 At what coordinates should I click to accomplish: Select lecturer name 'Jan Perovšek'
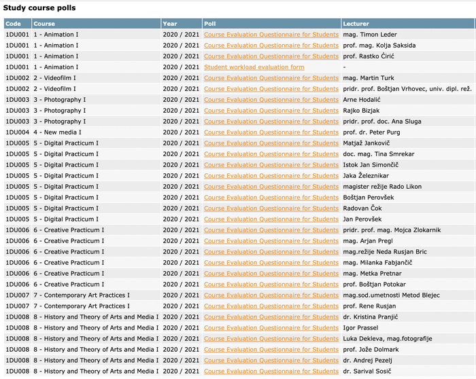(x=362, y=219)
